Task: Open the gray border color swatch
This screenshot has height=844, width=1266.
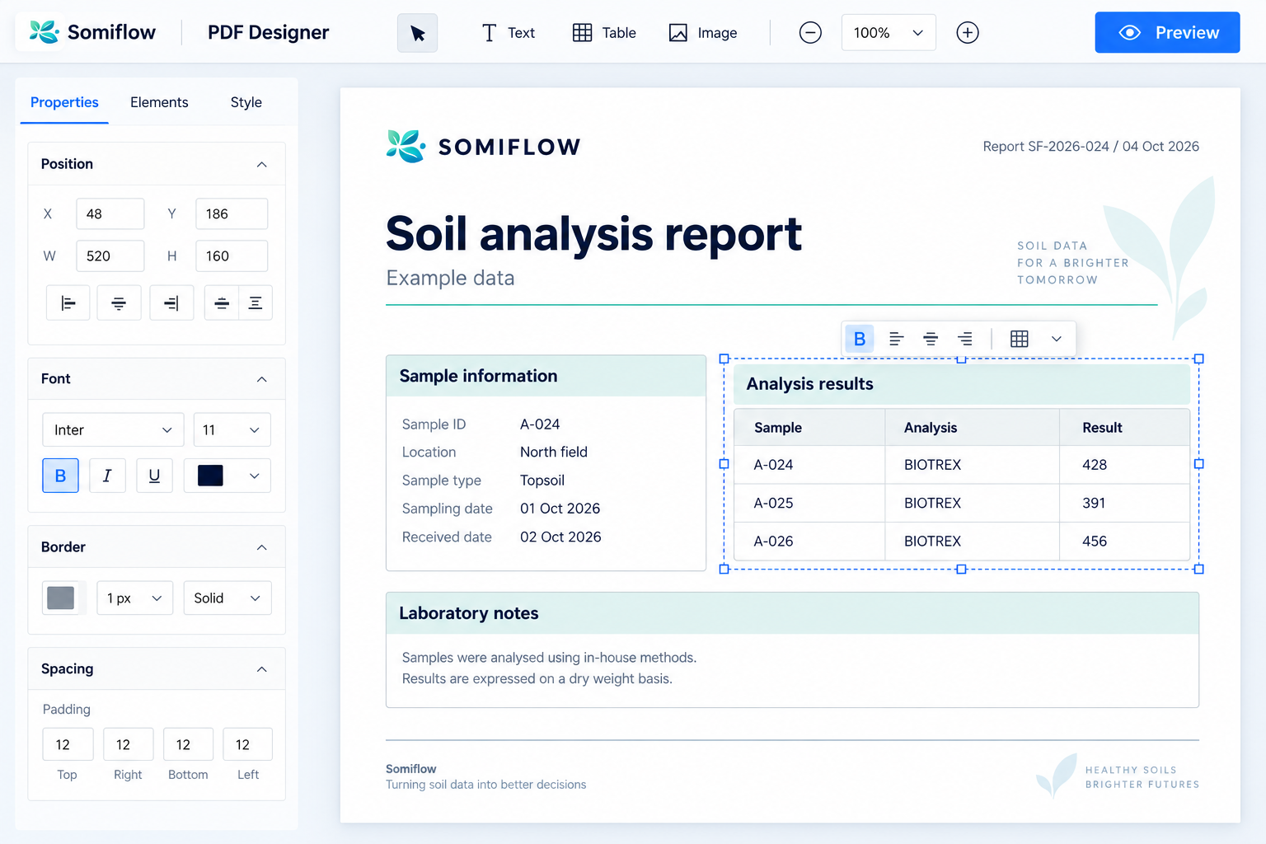Action: [61, 598]
